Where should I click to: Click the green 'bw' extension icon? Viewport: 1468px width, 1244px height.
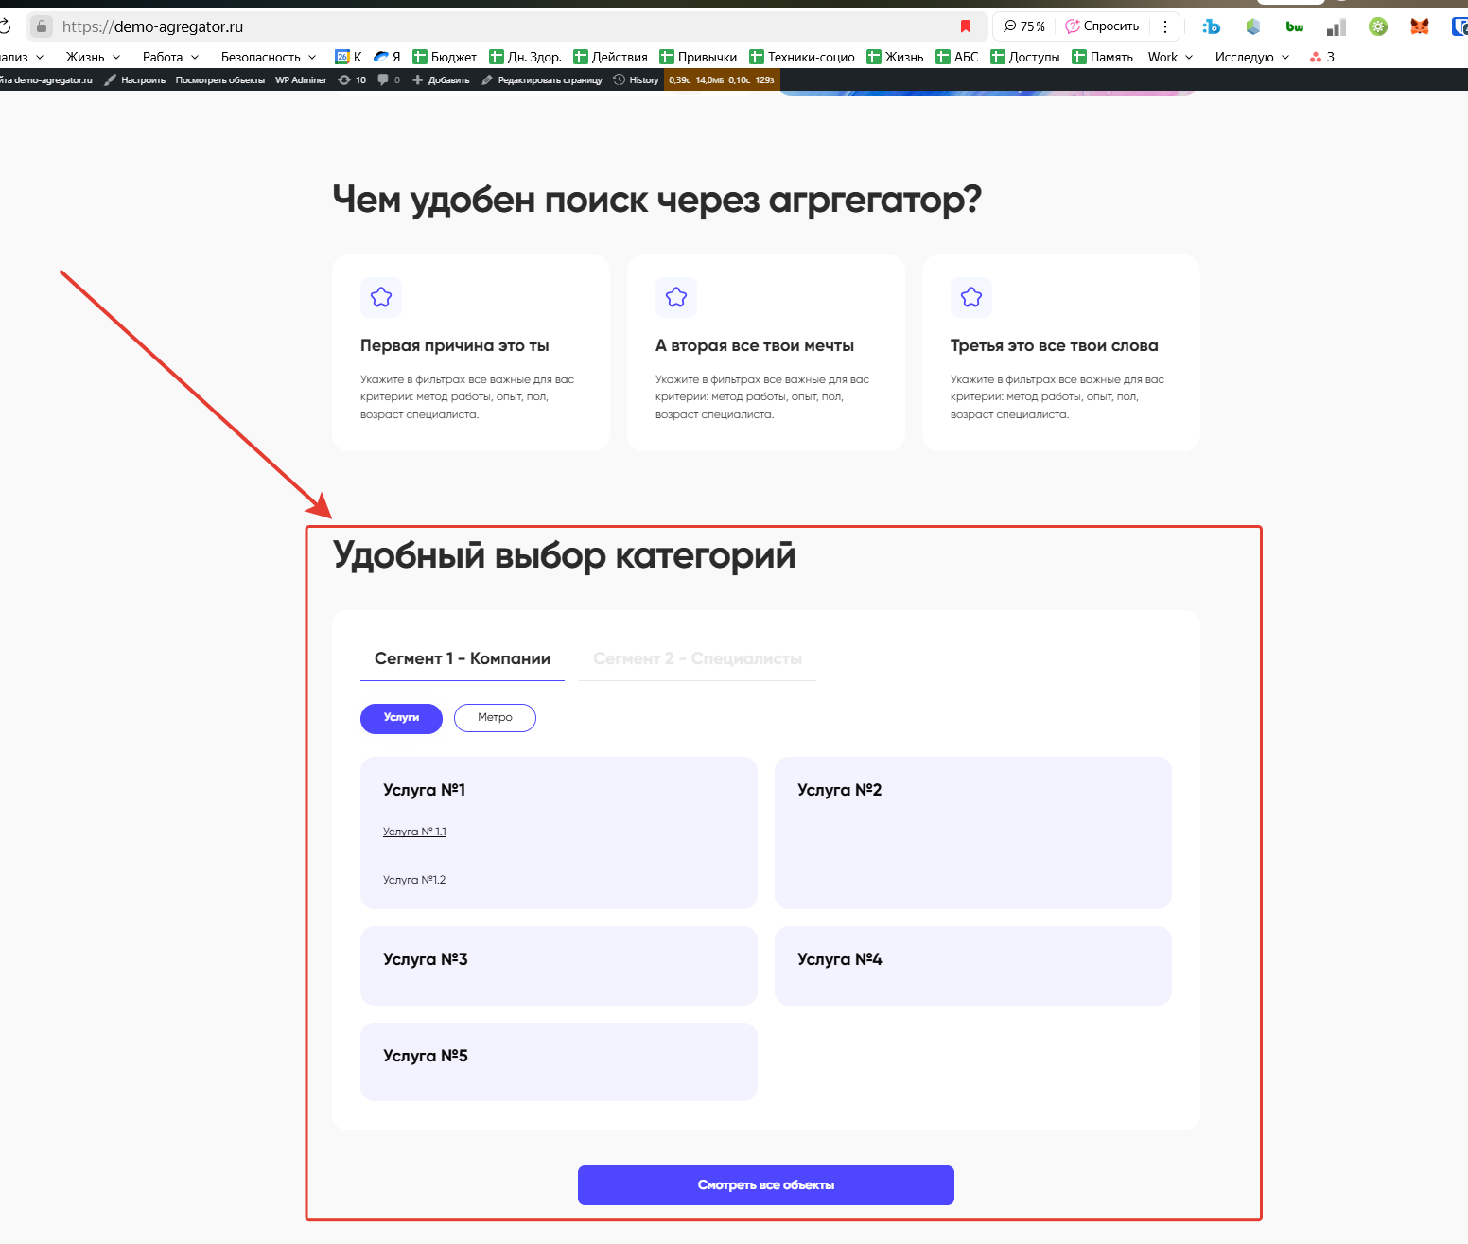[x=1294, y=26]
